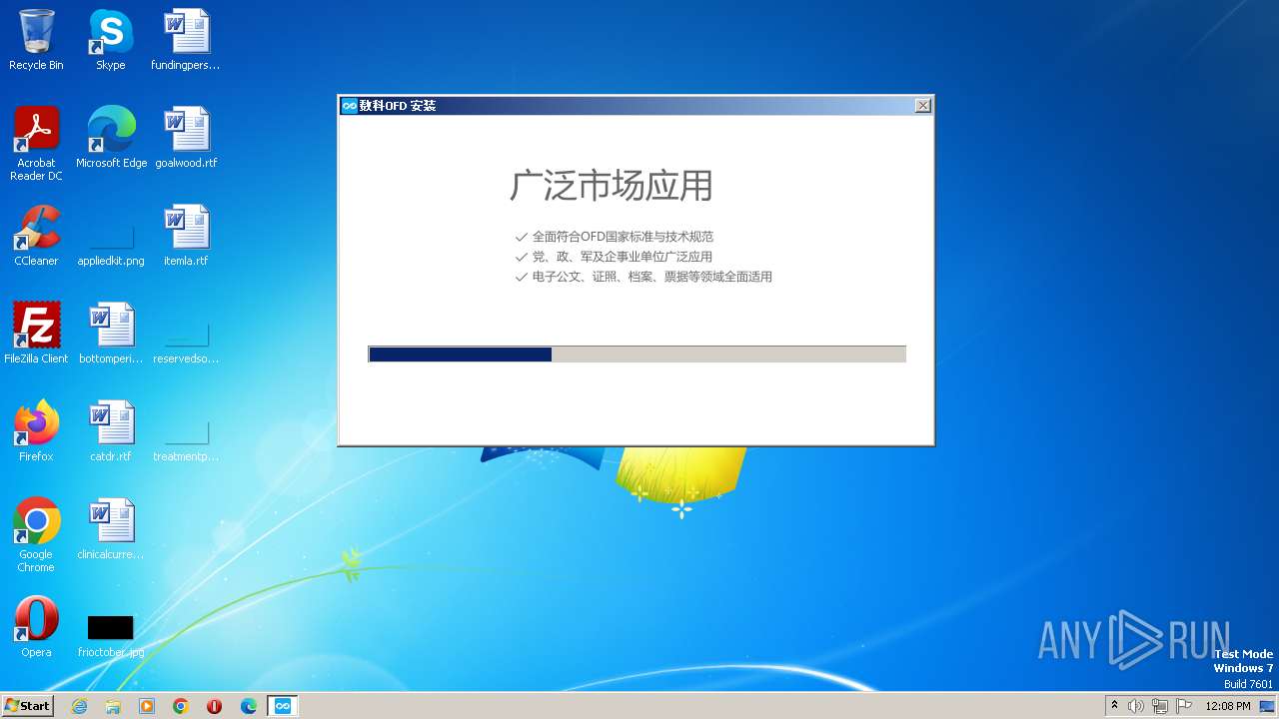The image size is (1279, 719).
Task: Open the clock showing 12:08 PM
Action: [x=1228, y=706]
